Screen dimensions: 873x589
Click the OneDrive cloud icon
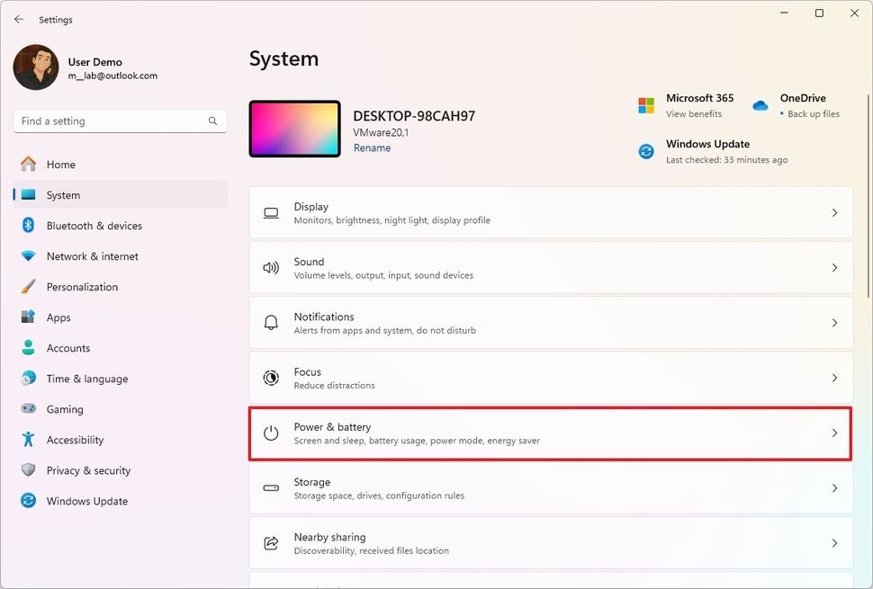pos(759,105)
